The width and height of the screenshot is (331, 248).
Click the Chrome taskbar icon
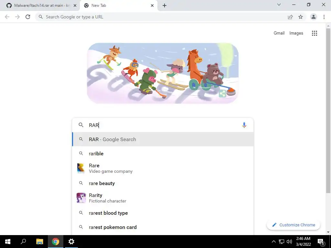(56, 242)
